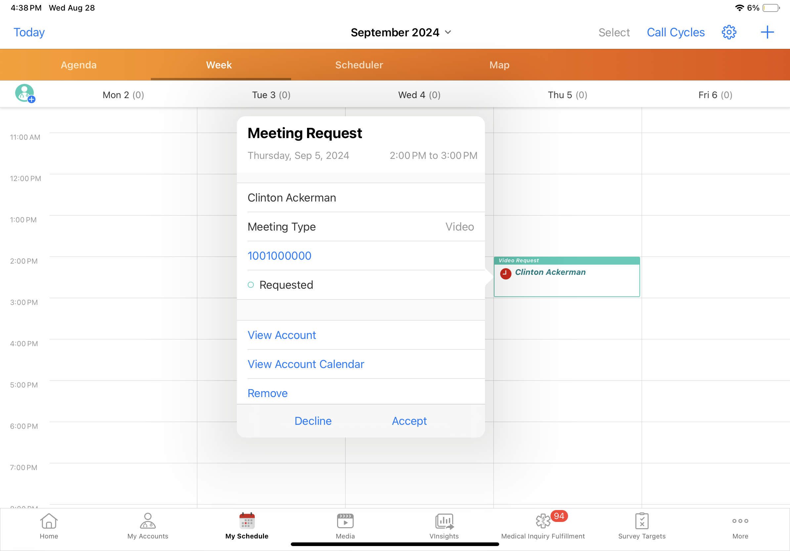790x551 pixels.
Task: Switch to the Agenda tab
Action: coord(78,65)
